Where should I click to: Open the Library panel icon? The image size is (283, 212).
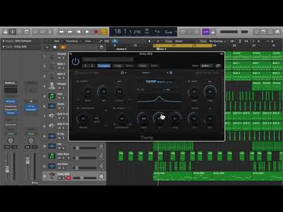point(5,32)
